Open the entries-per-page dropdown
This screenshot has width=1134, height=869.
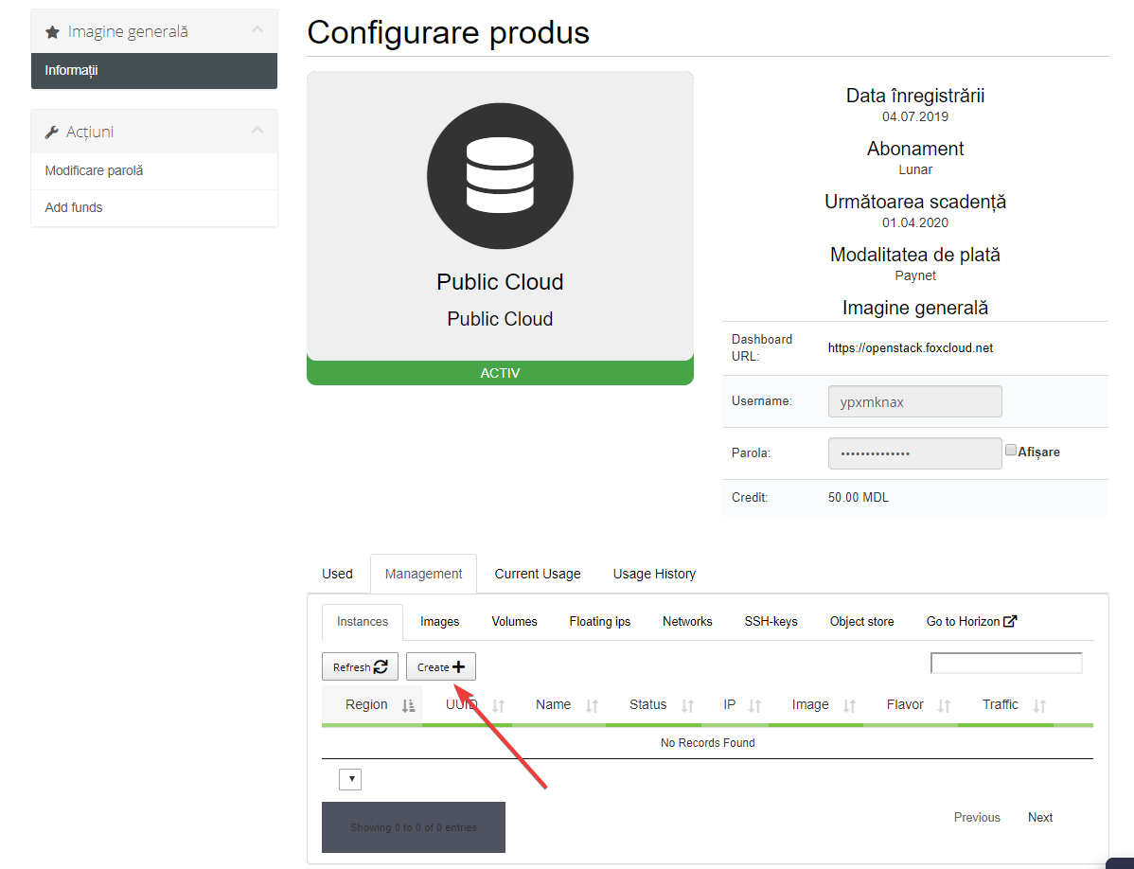pos(350,780)
